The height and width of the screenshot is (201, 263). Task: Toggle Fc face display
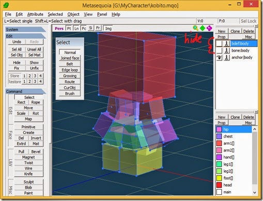tap(84, 28)
